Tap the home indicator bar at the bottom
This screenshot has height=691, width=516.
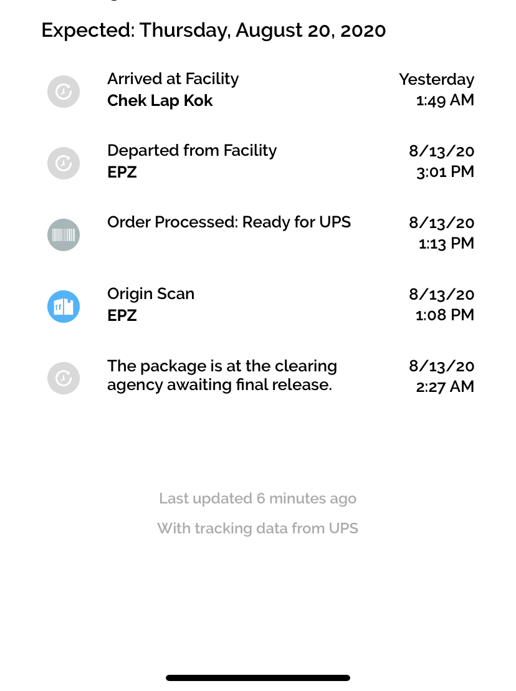[257, 678]
